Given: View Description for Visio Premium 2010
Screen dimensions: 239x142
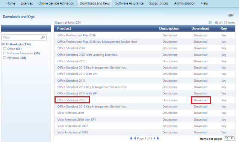Looking at the screenshot, I should (x=170, y=113).
